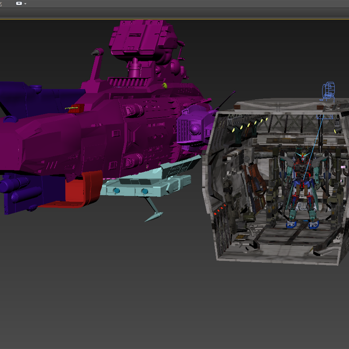The height and width of the screenshot is (349, 349).
Task: Select the robot mecha standing in the hangar
Action: 302,189
